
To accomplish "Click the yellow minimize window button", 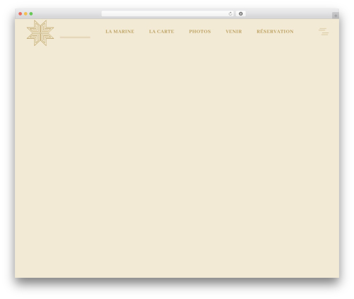I will [x=25, y=14].
